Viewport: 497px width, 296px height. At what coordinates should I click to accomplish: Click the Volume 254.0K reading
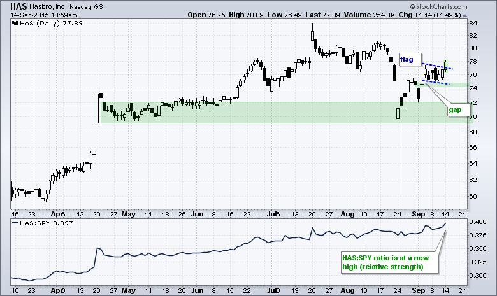[x=370, y=15]
